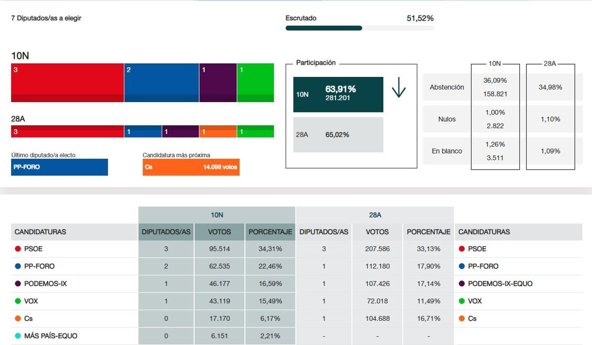Click the Escrutado progress bar

coord(360,28)
